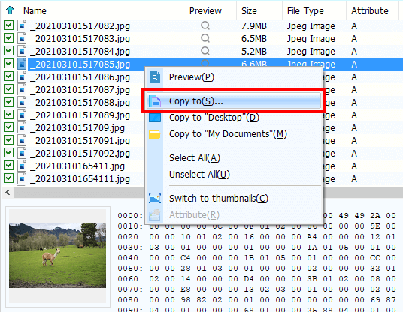Screen dimensions: 403x312
Task: Click the Preview column header
Action: (x=205, y=11)
